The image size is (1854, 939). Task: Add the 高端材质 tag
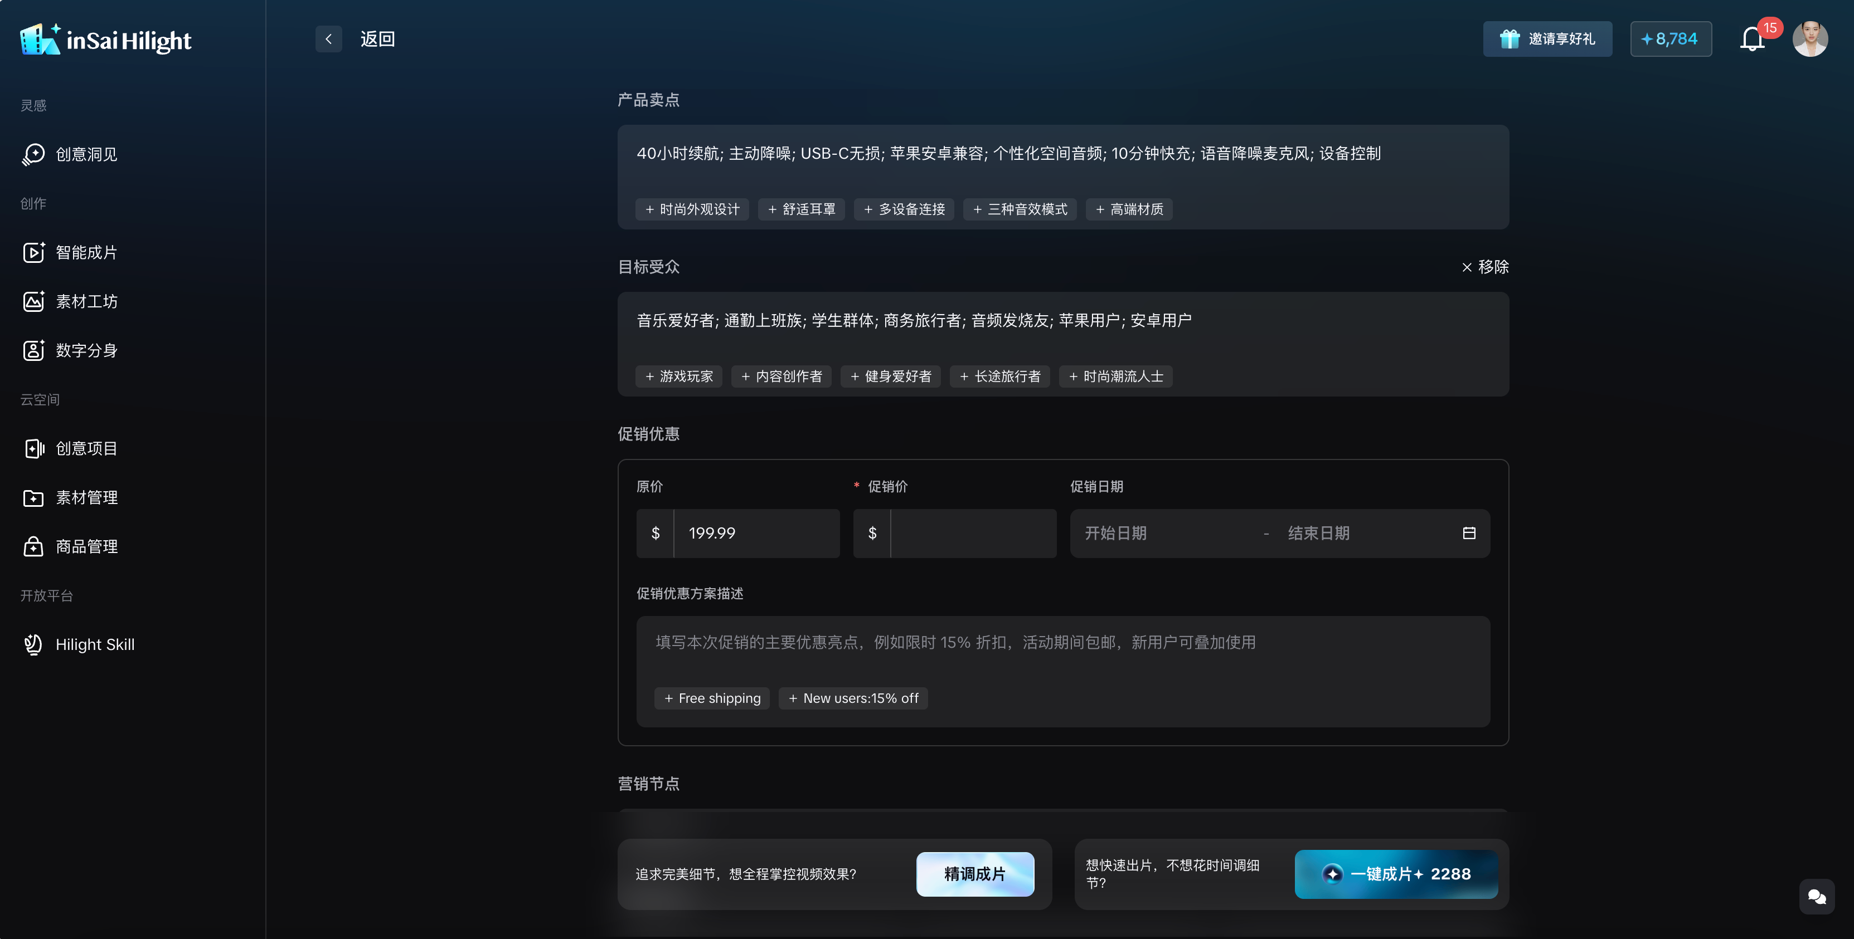point(1129,209)
